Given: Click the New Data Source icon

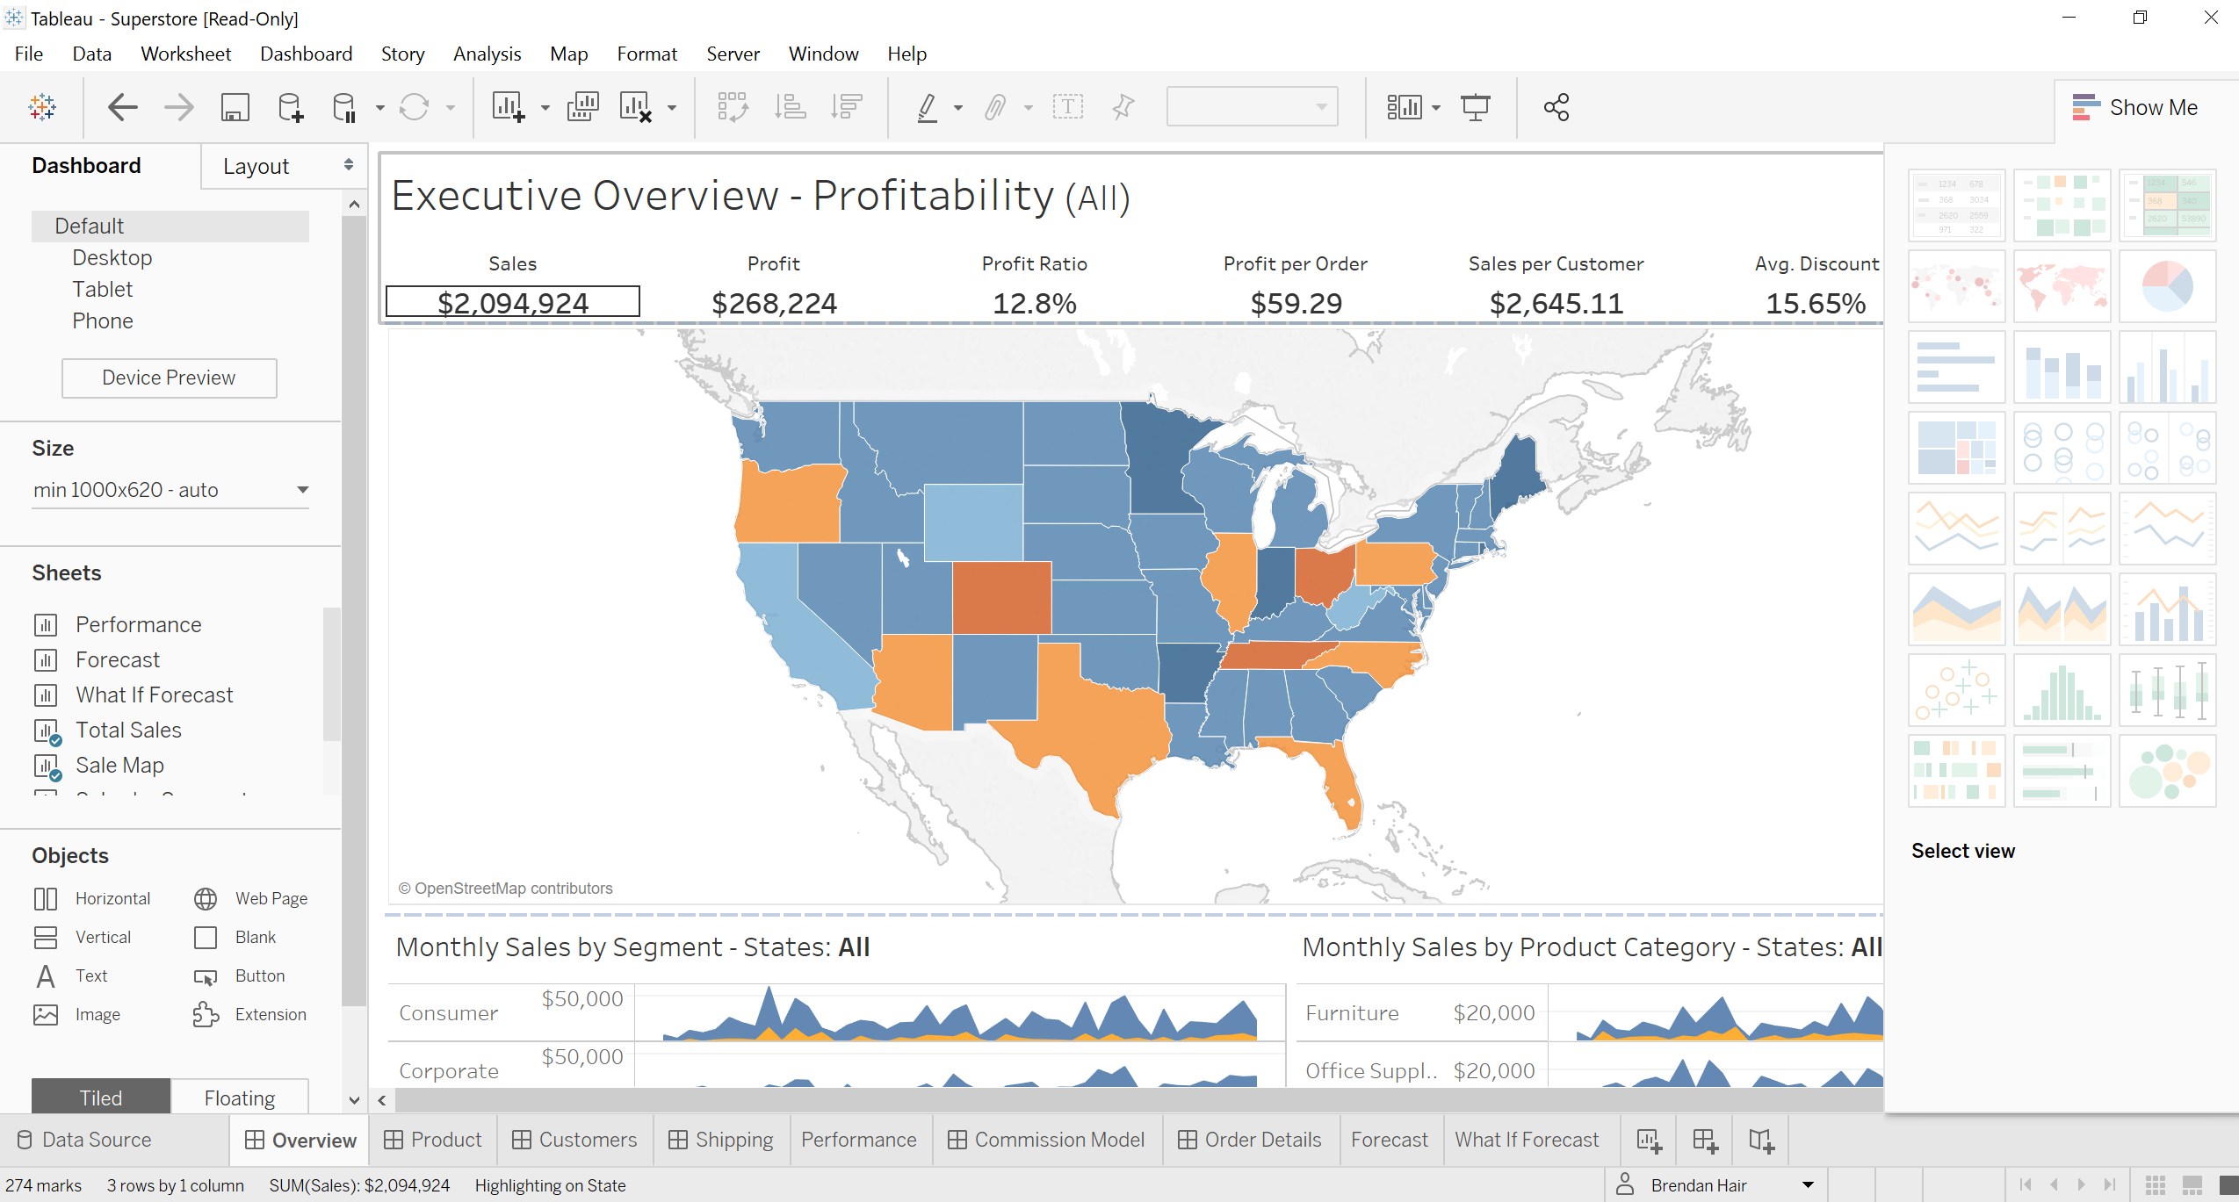Looking at the screenshot, I should pos(290,108).
